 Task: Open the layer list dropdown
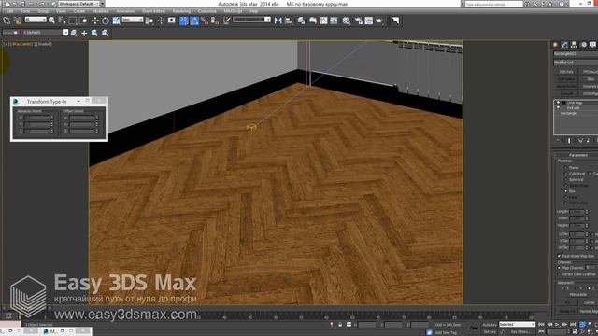(x=65, y=33)
